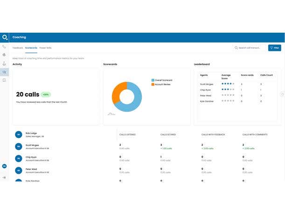Image resolution: width=285 pixels, height=214 pixels.
Task: Click the Overall Scorecard legend swatch
Action: coord(153,80)
